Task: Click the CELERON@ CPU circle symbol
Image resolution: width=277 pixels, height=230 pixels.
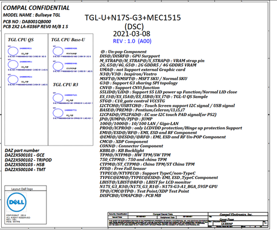Action: (58, 66)
